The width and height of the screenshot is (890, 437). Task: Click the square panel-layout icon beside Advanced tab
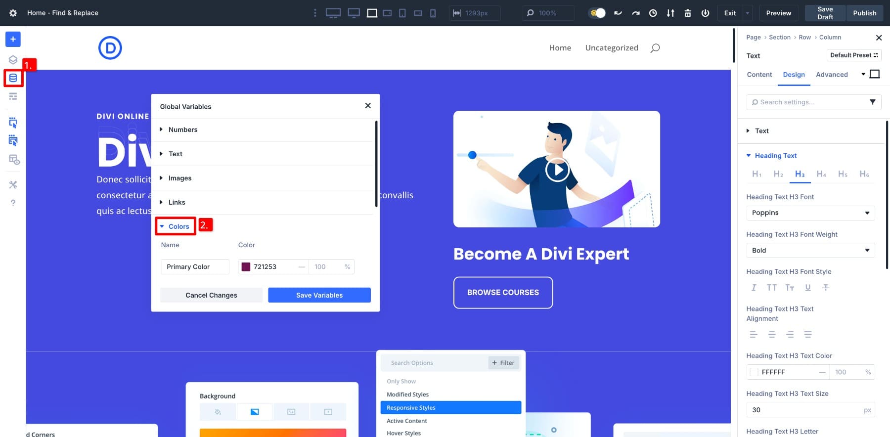pyautogui.click(x=875, y=74)
